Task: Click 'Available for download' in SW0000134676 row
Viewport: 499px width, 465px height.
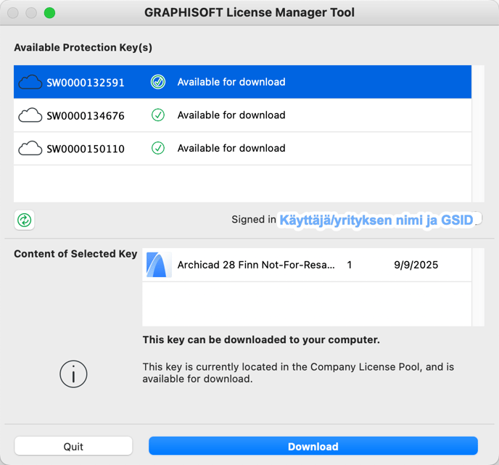Action: [231, 115]
